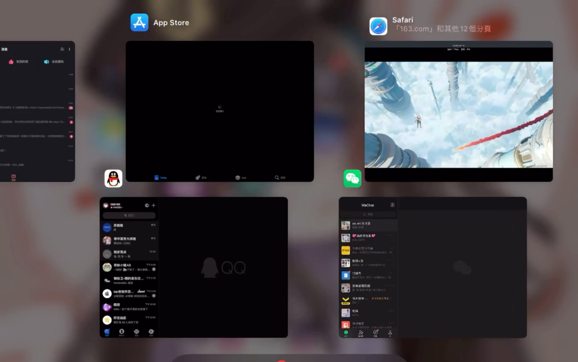Select the WeChat Discover compass tab

click(376, 333)
